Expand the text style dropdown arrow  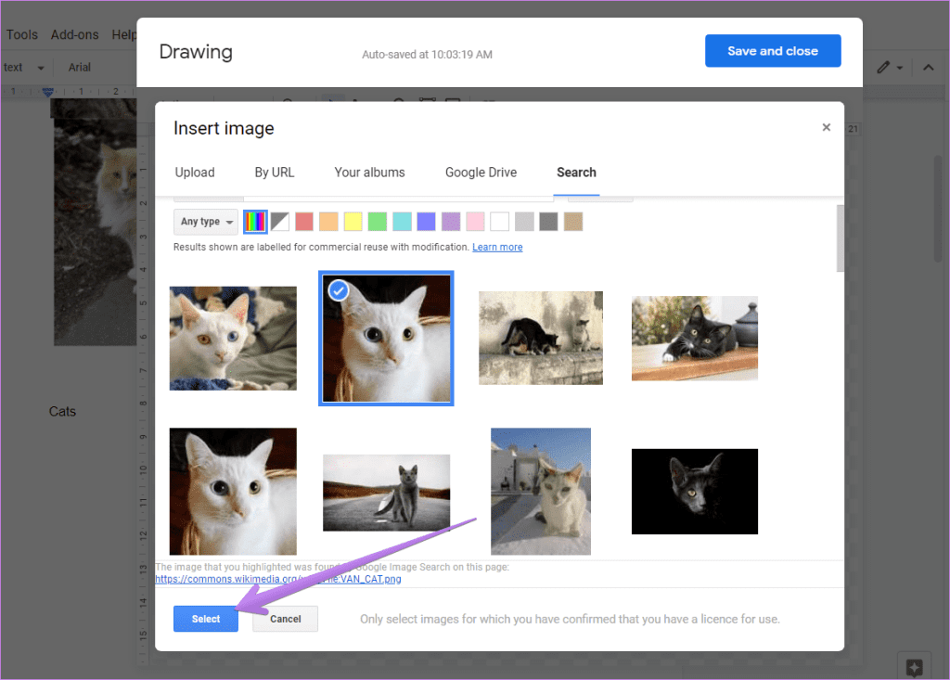[x=41, y=68]
